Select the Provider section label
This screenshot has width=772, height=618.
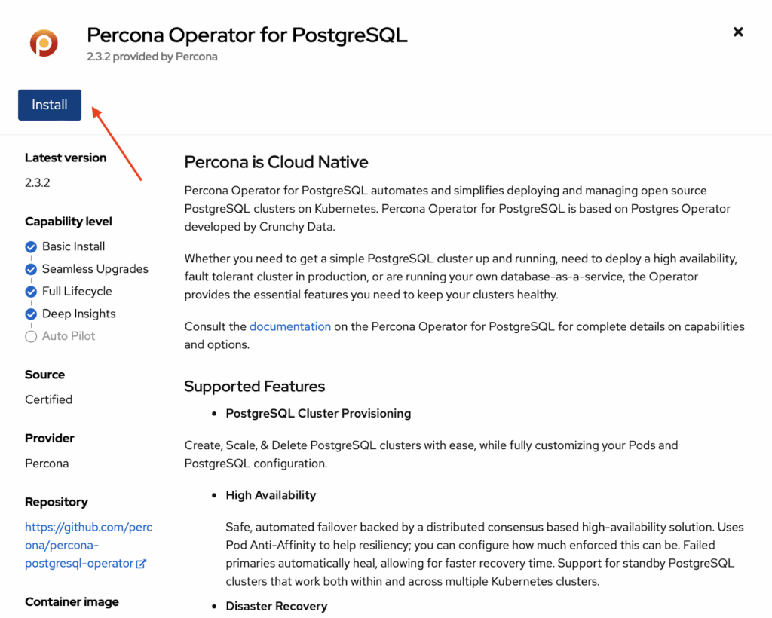pos(49,438)
